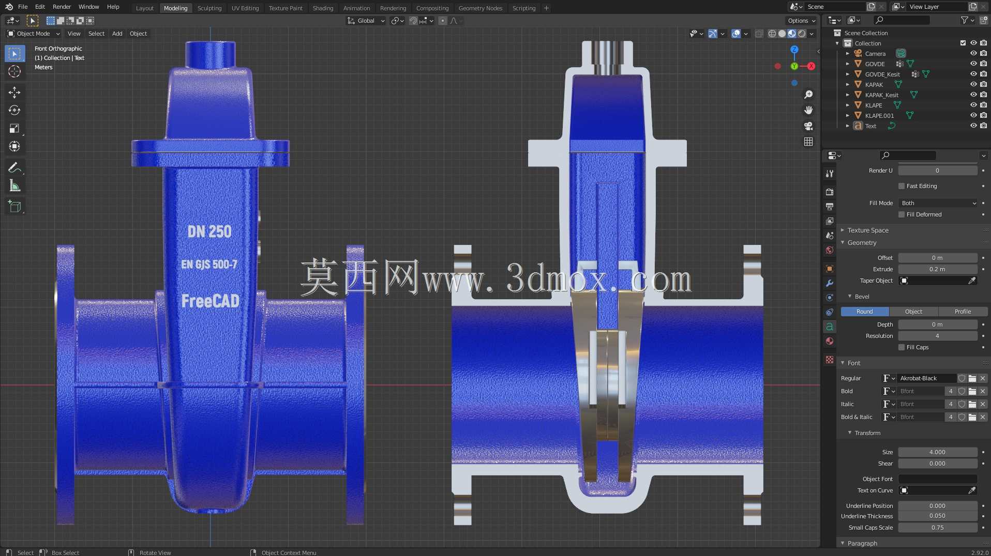
Task: Expand the GOVDE_Kesit tree item
Action: (x=847, y=74)
